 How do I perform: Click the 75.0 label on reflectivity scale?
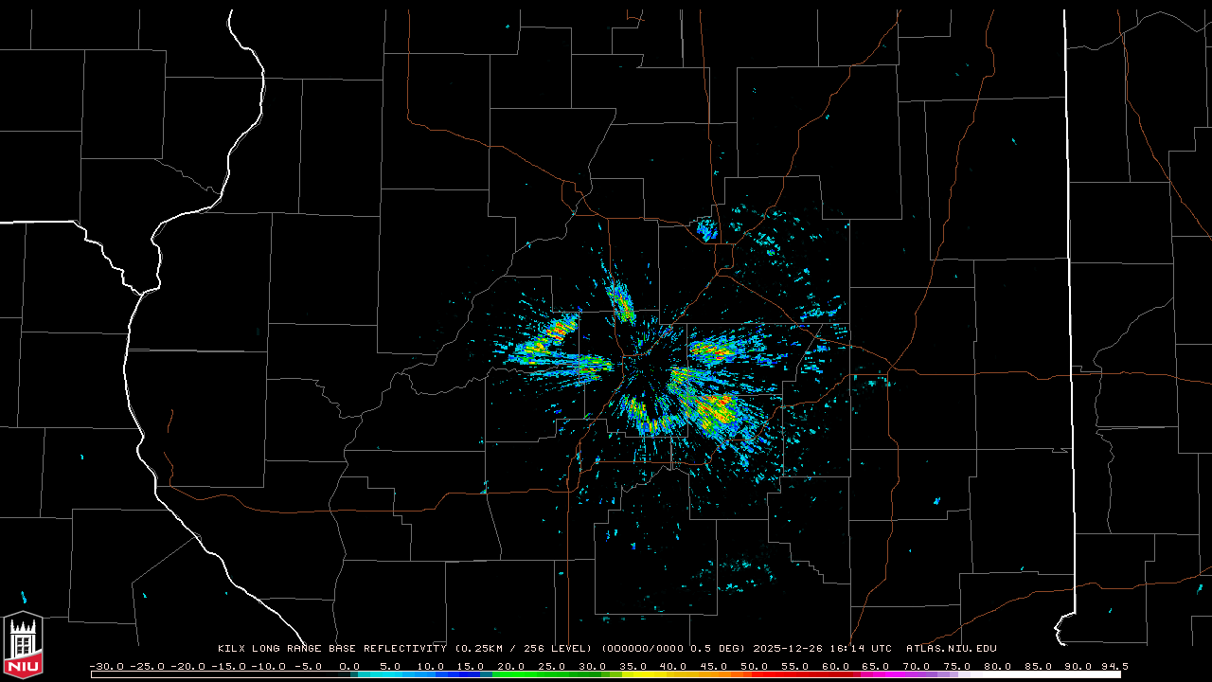click(x=956, y=666)
